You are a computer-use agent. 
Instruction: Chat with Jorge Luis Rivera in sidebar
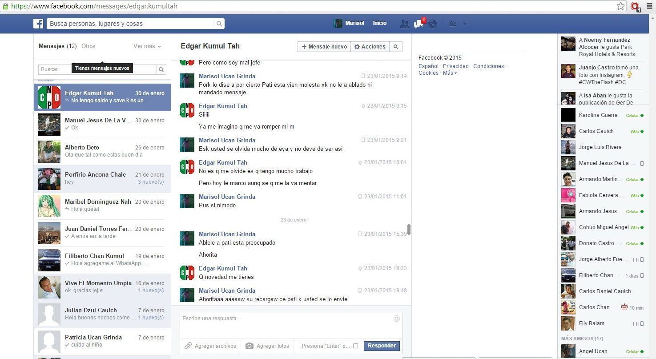tap(603, 147)
